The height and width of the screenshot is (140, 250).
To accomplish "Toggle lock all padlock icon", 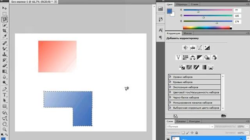I will (x=196, y=133).
